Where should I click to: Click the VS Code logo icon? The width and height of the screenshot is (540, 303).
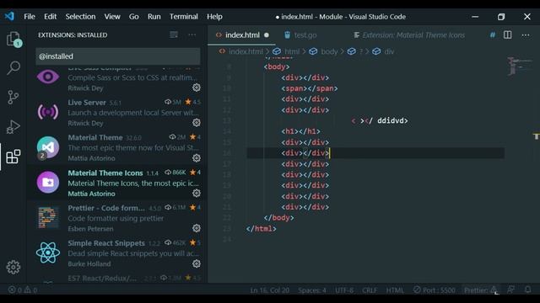coord(9,16)
